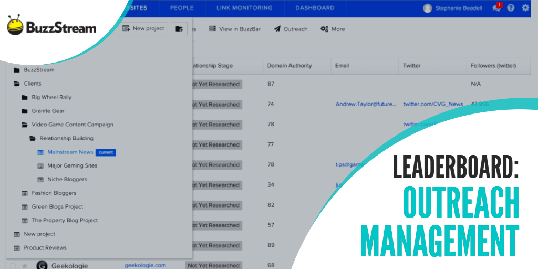Open the geekologie.com link

point(145,265)
